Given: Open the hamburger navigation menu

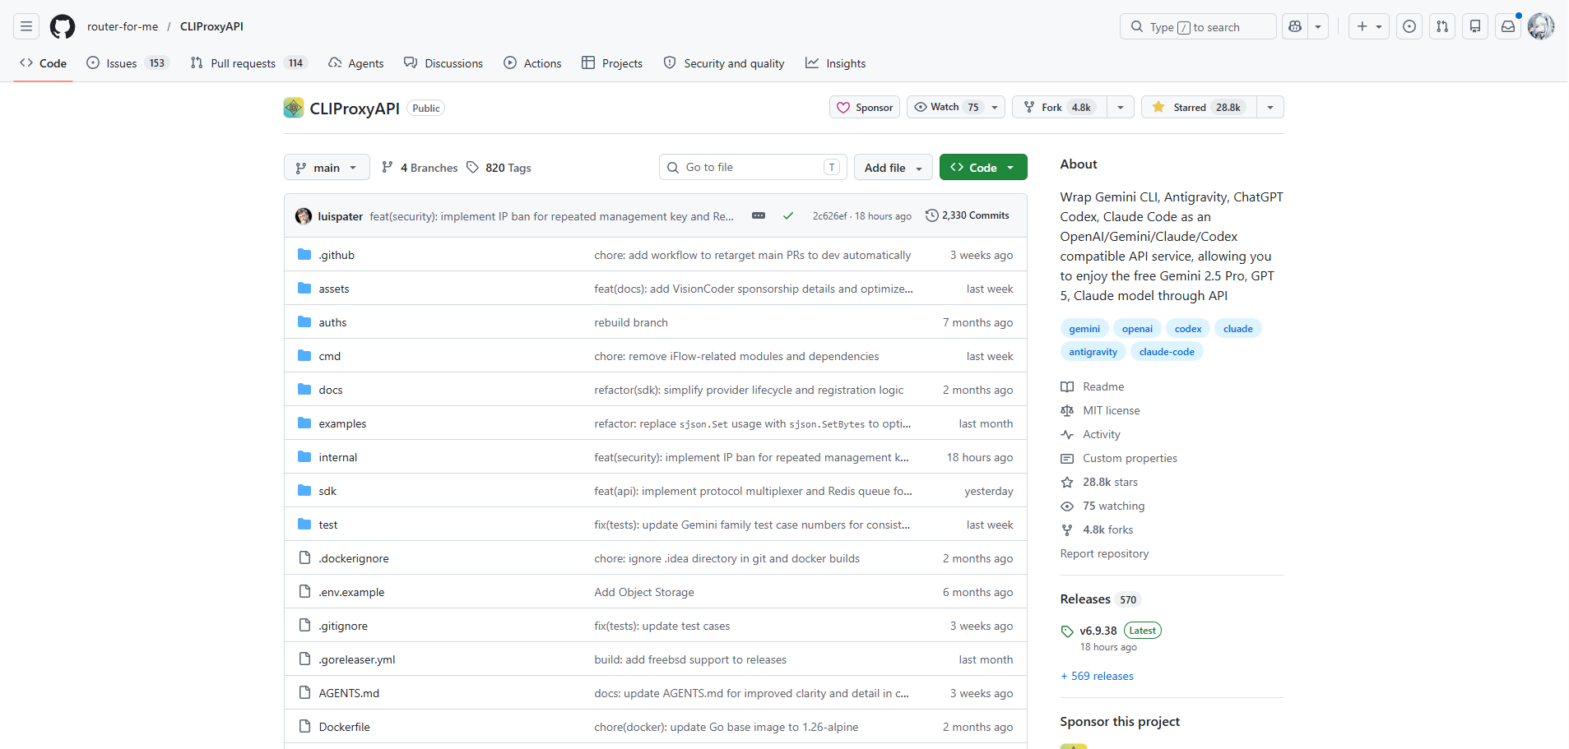Looking at the screenshot, I should click(x=26, y=26).
